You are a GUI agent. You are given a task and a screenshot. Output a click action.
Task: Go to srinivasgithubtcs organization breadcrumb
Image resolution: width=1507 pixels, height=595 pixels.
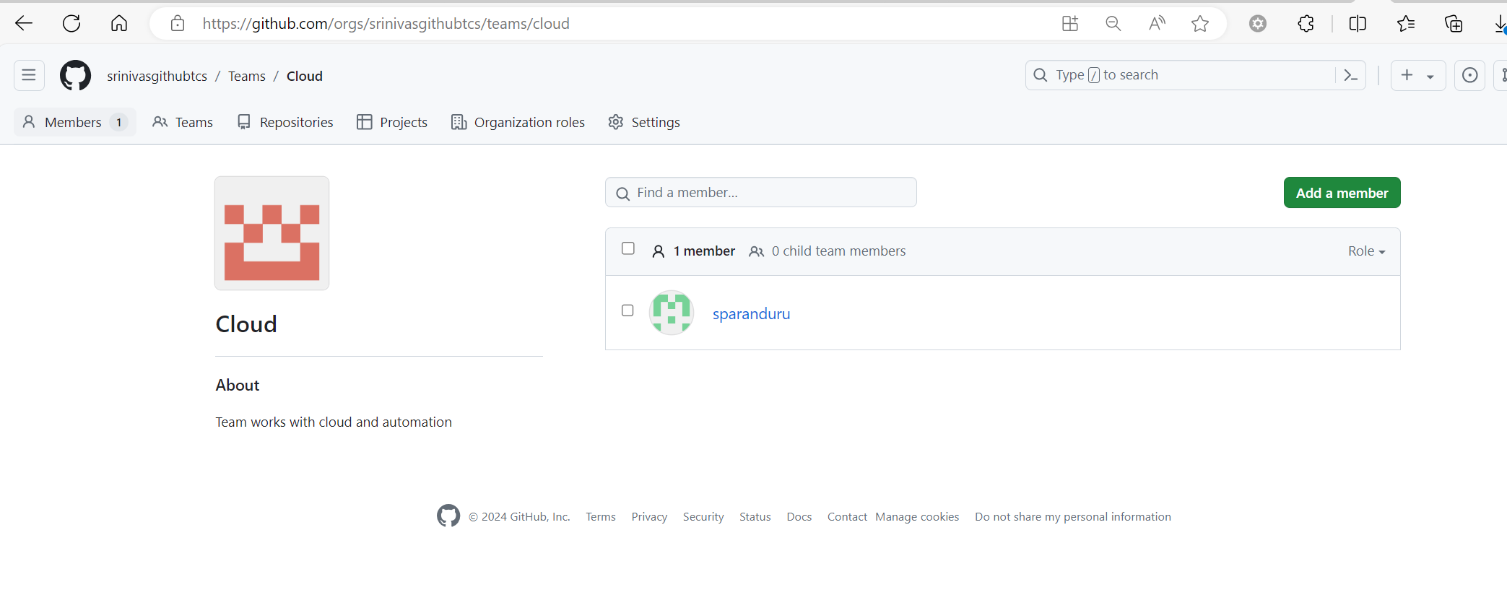[x=157, y=76]
